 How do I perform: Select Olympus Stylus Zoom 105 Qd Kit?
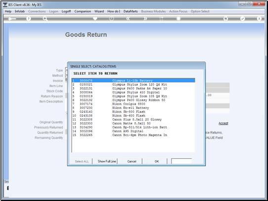click(134, 97)
